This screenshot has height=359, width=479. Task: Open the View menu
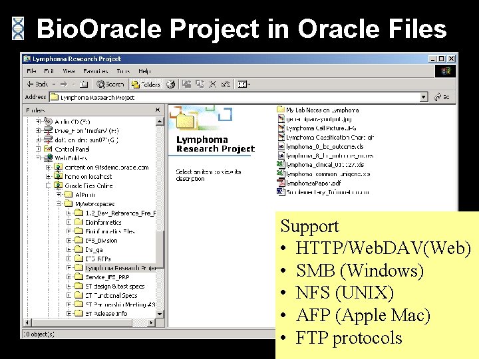tap(69, 71)
